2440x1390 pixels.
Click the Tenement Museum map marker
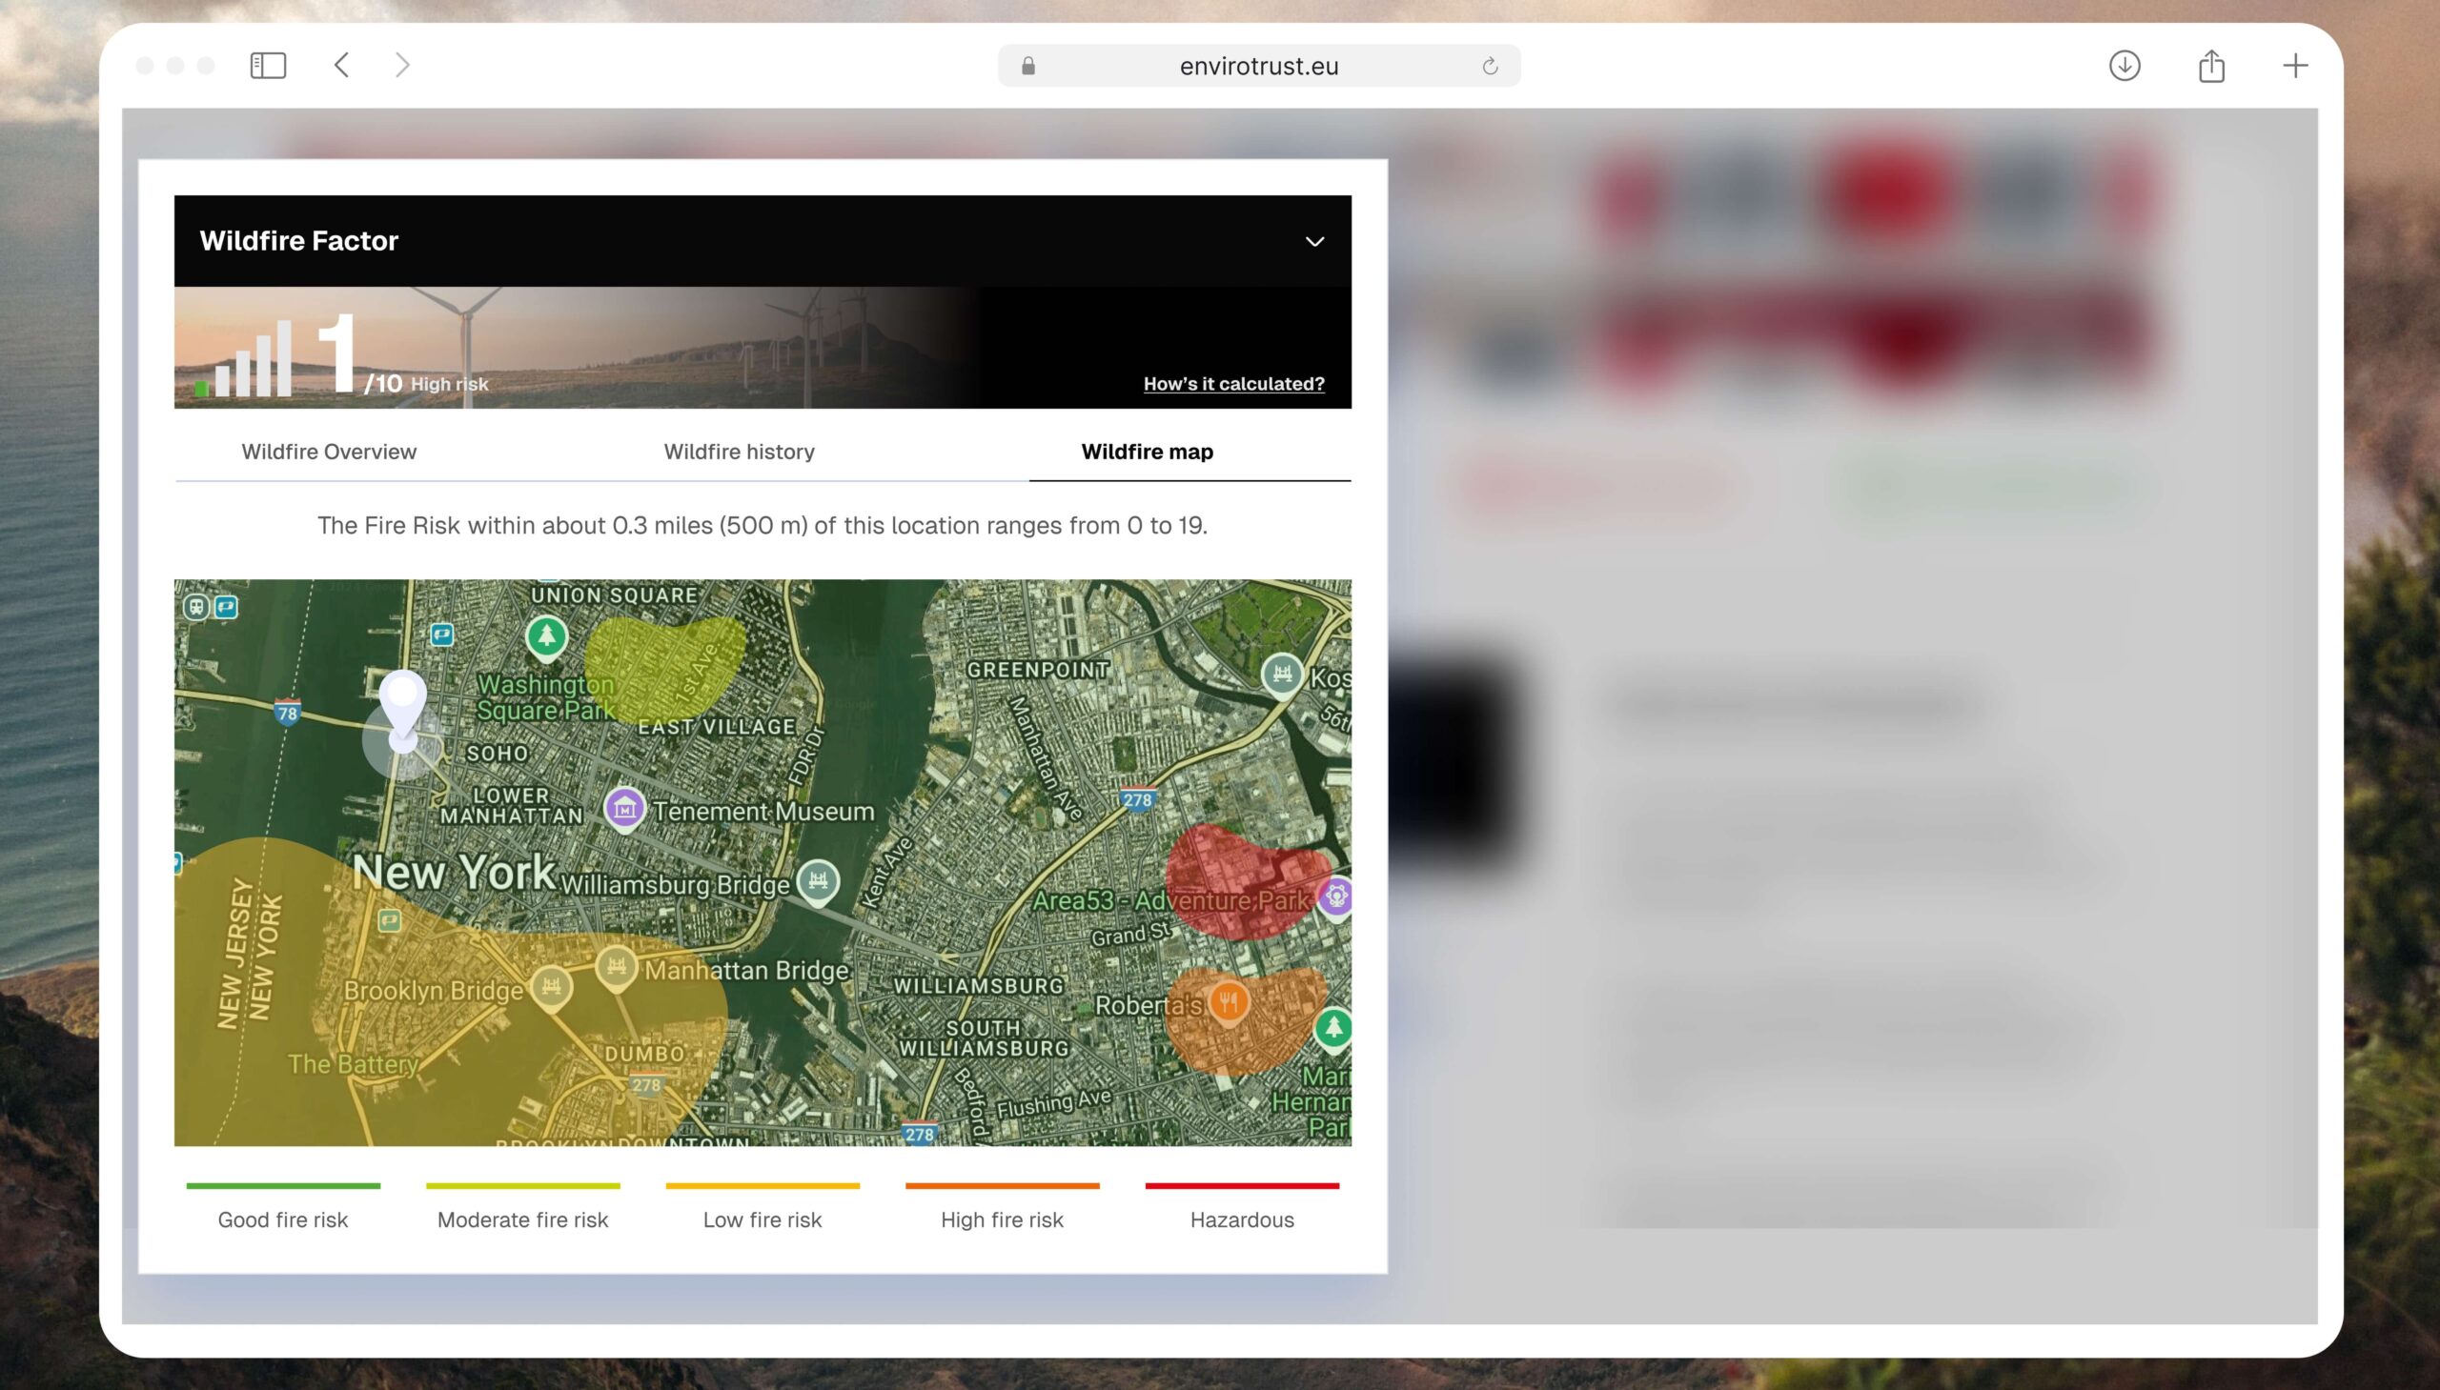[624, 809]
